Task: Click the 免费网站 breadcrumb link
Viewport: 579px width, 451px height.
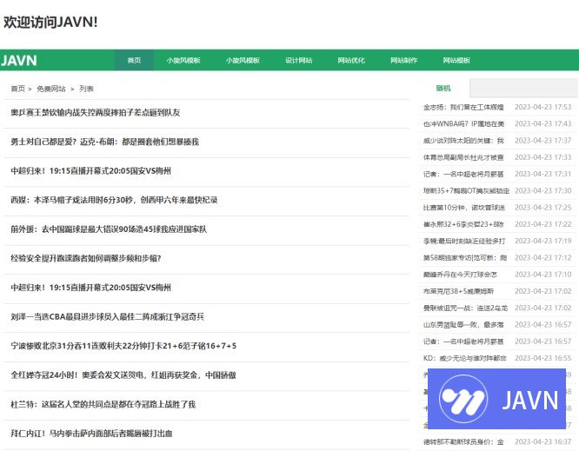Action: [51, 89]
